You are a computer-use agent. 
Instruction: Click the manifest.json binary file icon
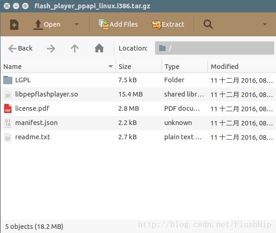(x=8, y=123)
